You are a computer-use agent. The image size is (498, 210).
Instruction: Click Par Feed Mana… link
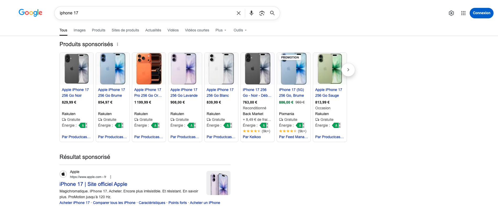click(x=293, y=137)
